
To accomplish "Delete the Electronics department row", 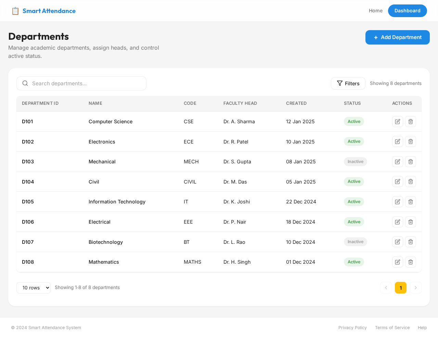I will (x=411, y=141).
